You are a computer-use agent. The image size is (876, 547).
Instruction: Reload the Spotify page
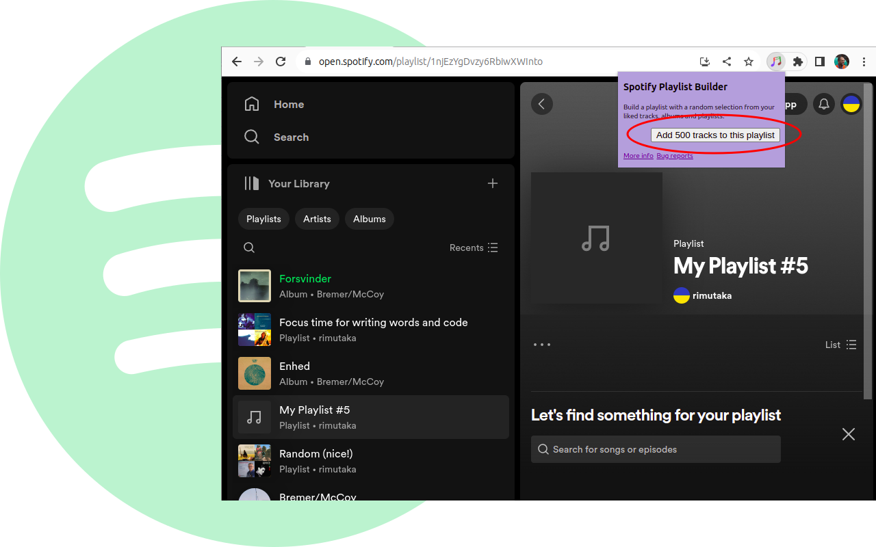(x=281, y=62)
